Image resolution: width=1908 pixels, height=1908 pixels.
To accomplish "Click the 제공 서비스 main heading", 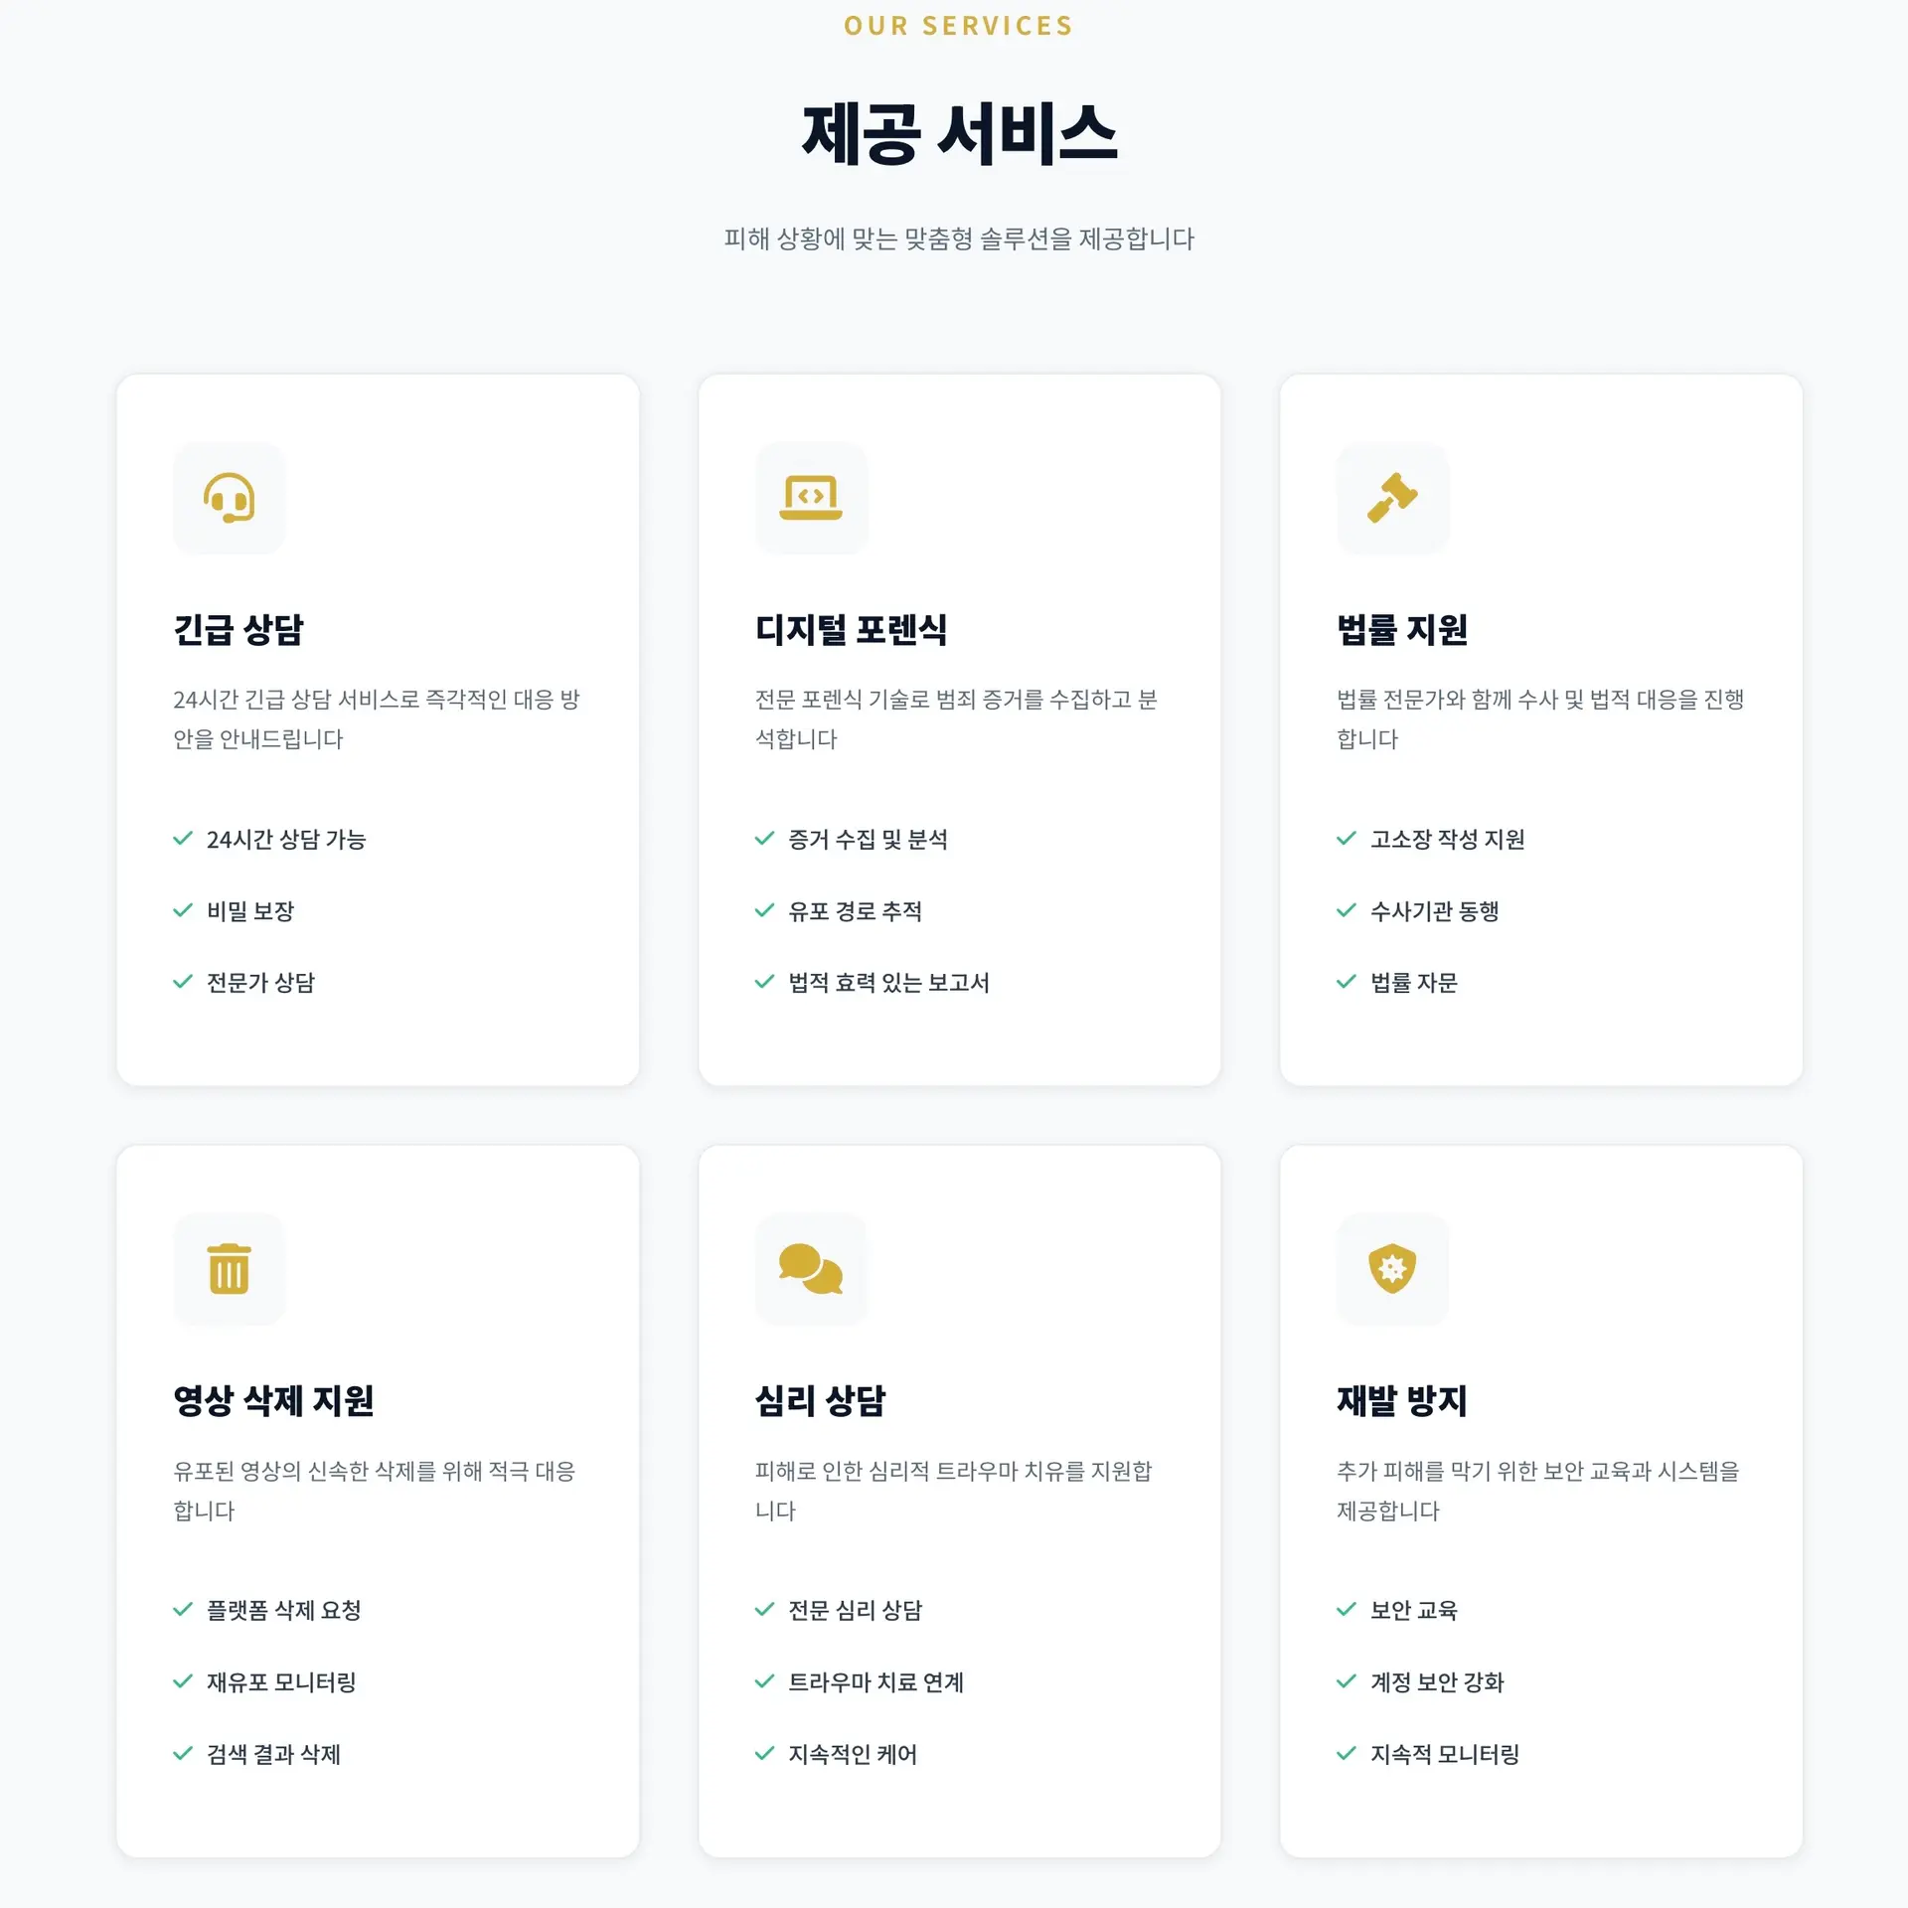I will coord(959,134).
